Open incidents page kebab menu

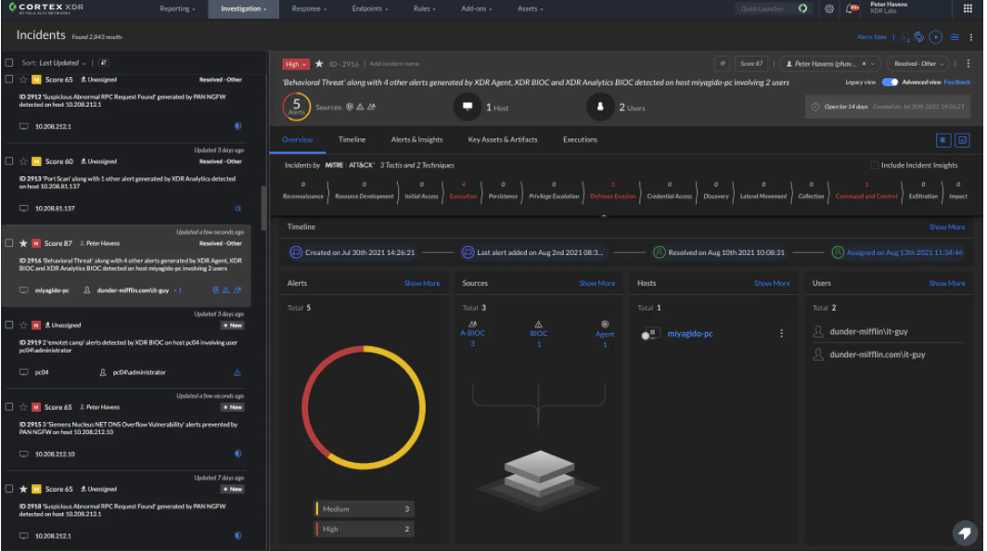[x=971, y=37]
